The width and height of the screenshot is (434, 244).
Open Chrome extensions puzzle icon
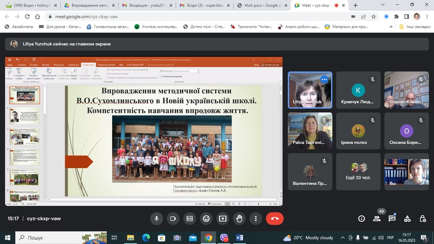[397, 17]
